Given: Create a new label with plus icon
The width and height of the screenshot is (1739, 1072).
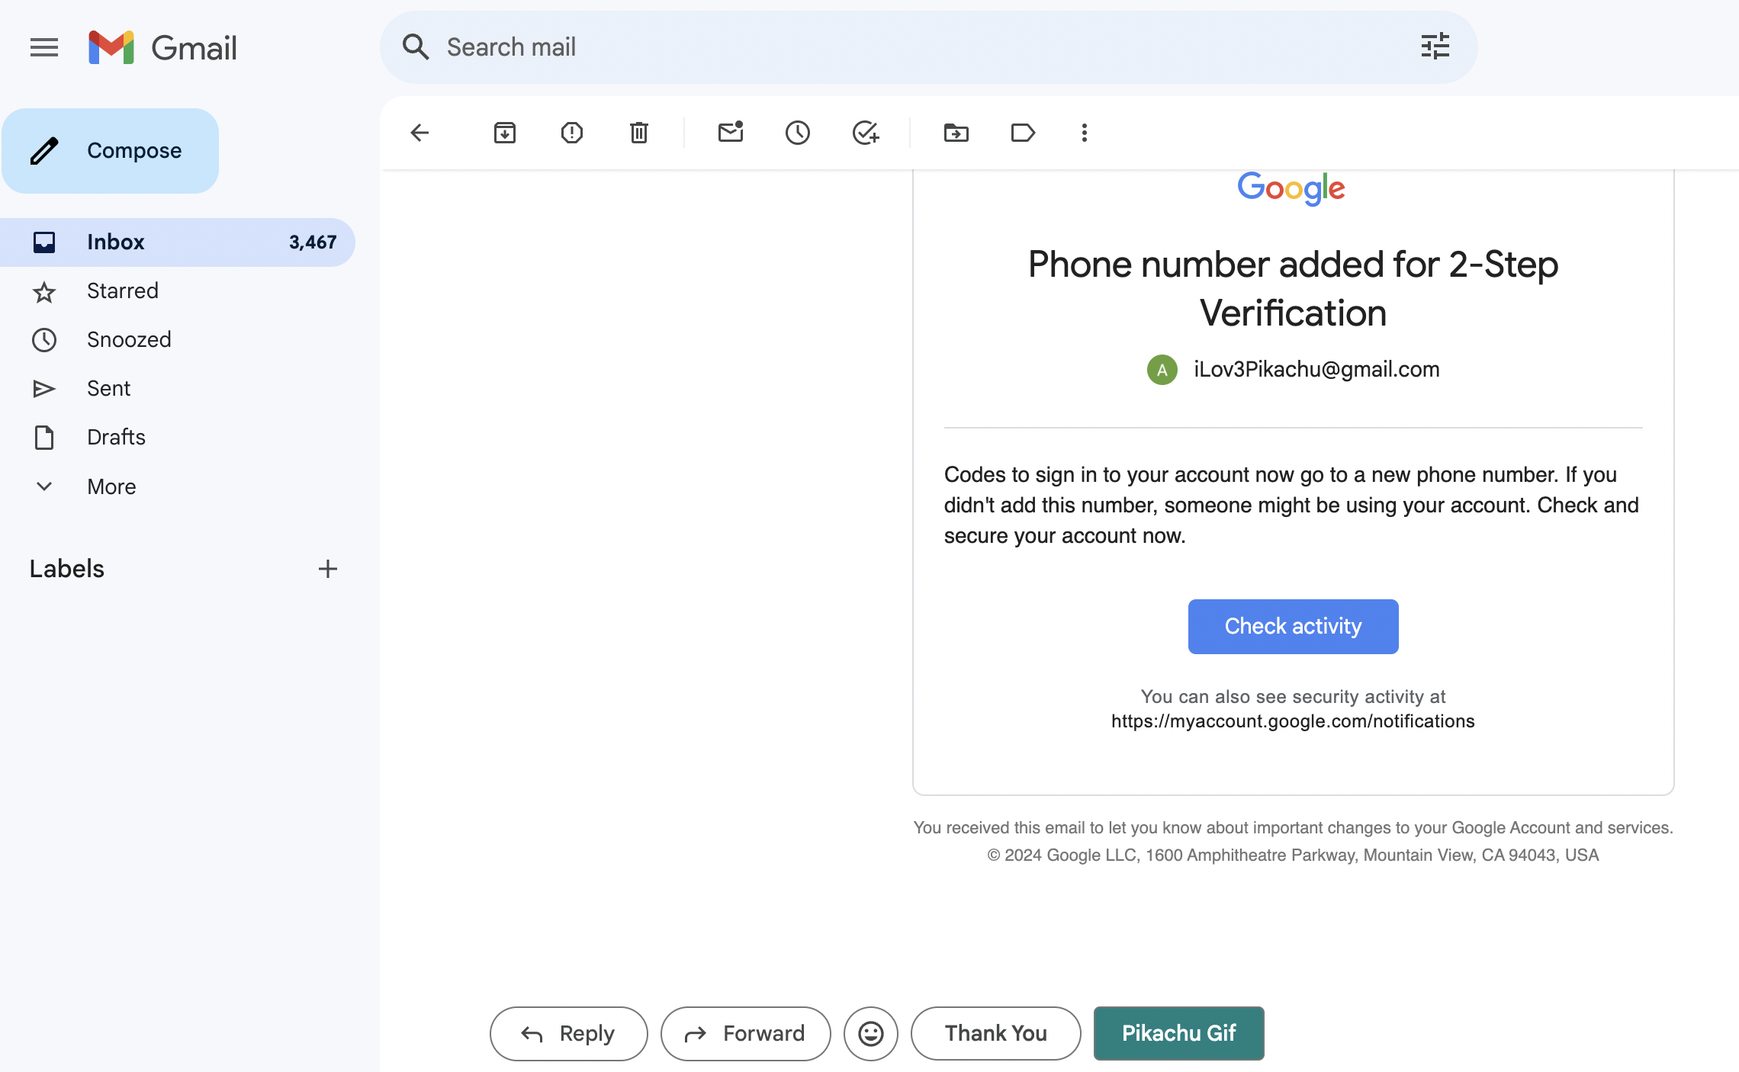Looking at the screenshot, I should [327, 569].
